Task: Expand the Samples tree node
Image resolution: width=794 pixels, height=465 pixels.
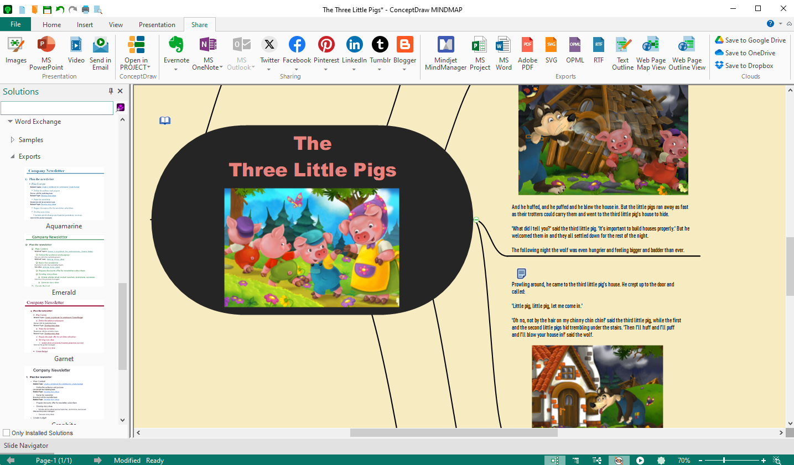Action: pyautogui.click(x=13, y=140)
